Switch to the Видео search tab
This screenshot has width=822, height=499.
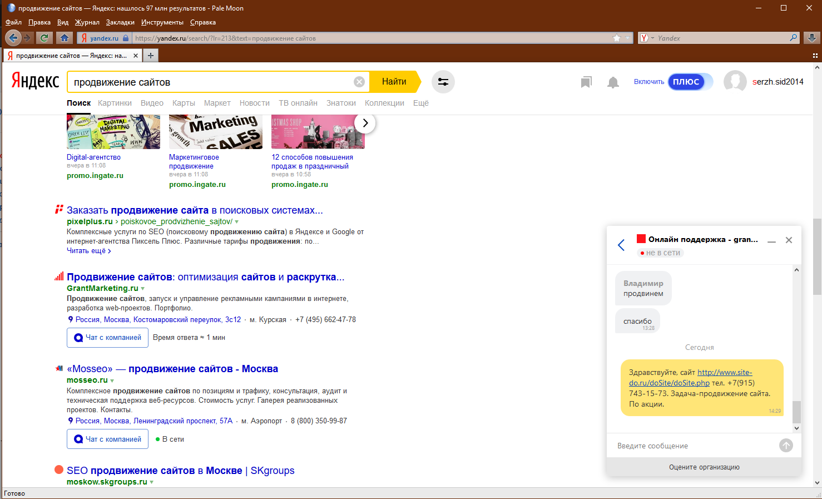(152, 103)
